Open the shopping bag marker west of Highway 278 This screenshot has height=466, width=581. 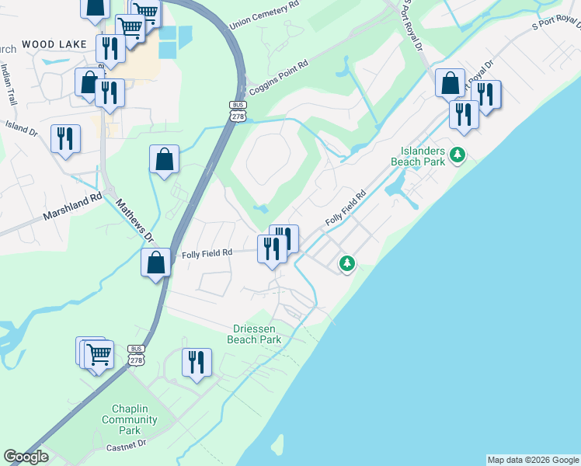(164, 162)
